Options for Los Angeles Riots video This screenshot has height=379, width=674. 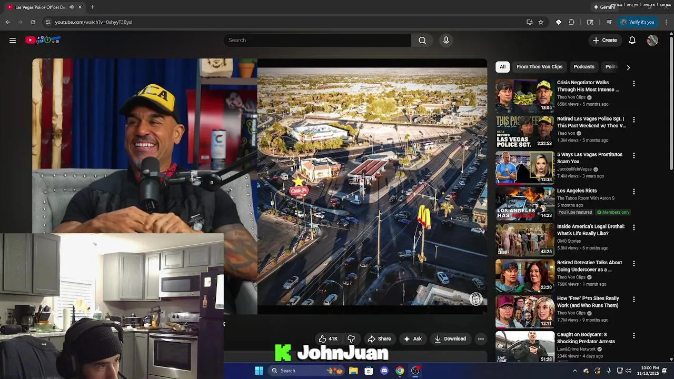634,192
